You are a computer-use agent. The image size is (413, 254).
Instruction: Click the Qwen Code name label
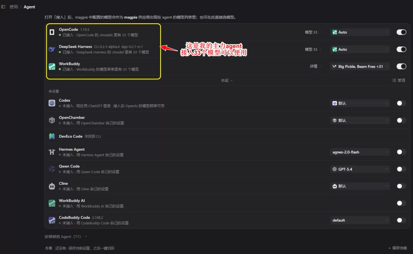tap(69, 166)
